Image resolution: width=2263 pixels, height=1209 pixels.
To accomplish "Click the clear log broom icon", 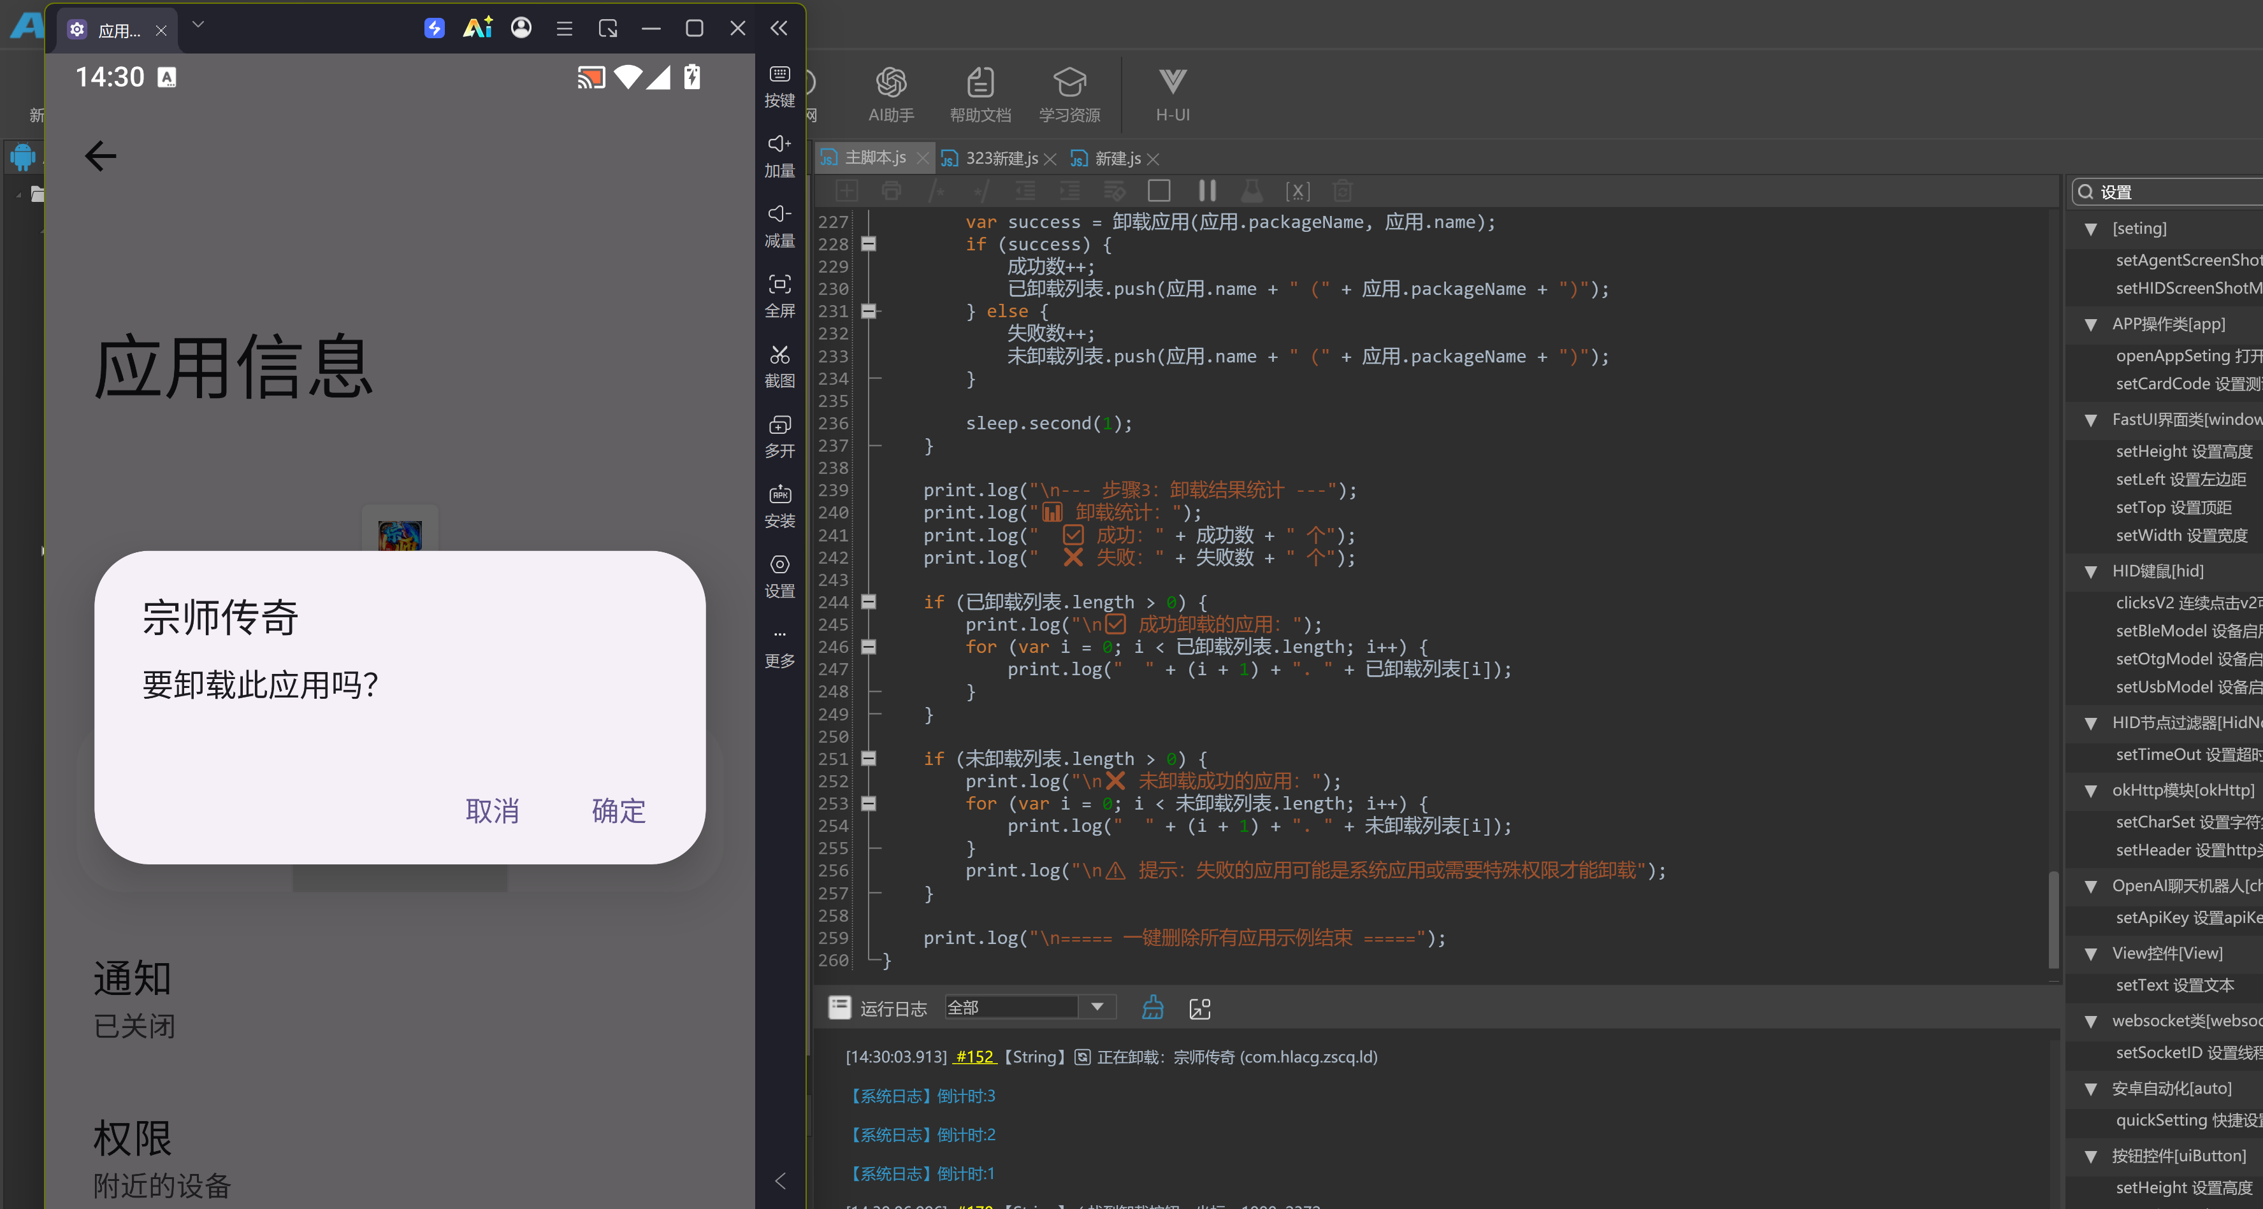I will pos(1153,1007).
